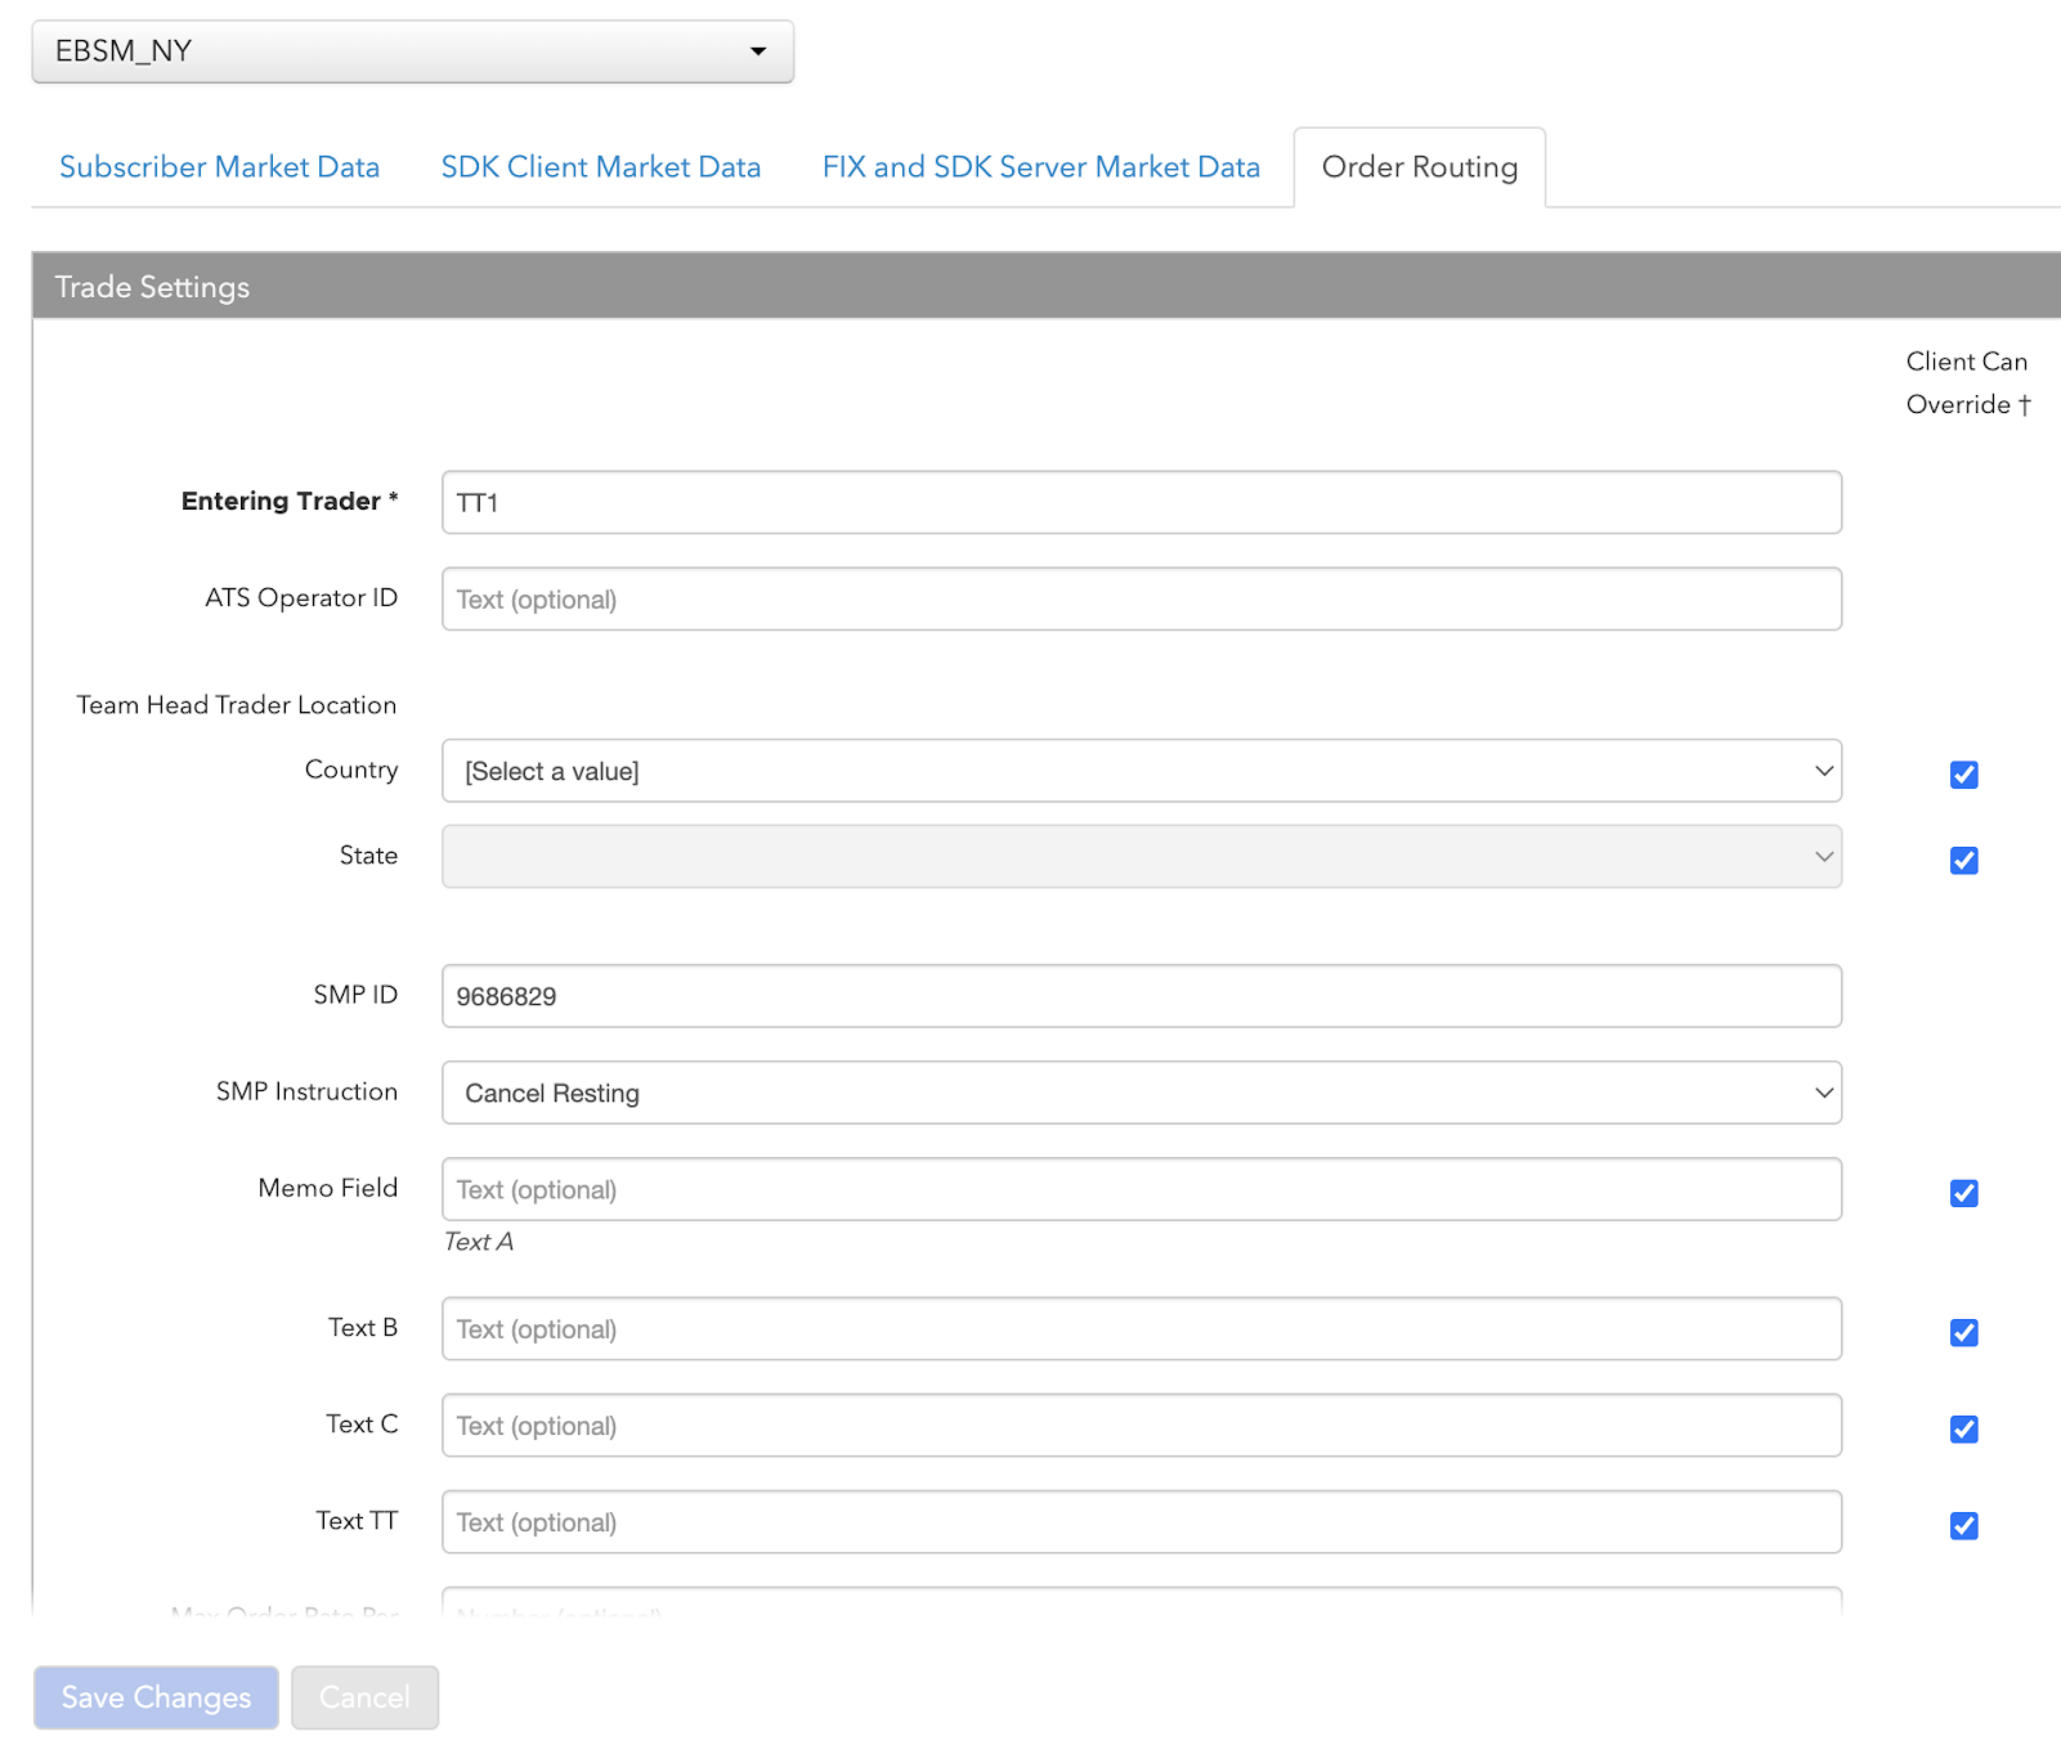Focus the ATS Operator ID text field

pos(1141,600)
